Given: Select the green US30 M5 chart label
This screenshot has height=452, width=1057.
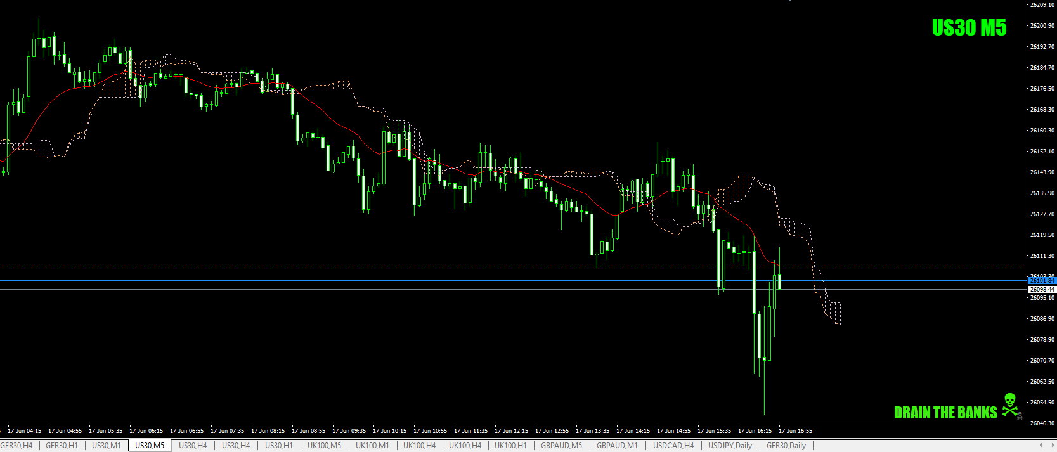Looking at the screenshot, I should (969, 27).
